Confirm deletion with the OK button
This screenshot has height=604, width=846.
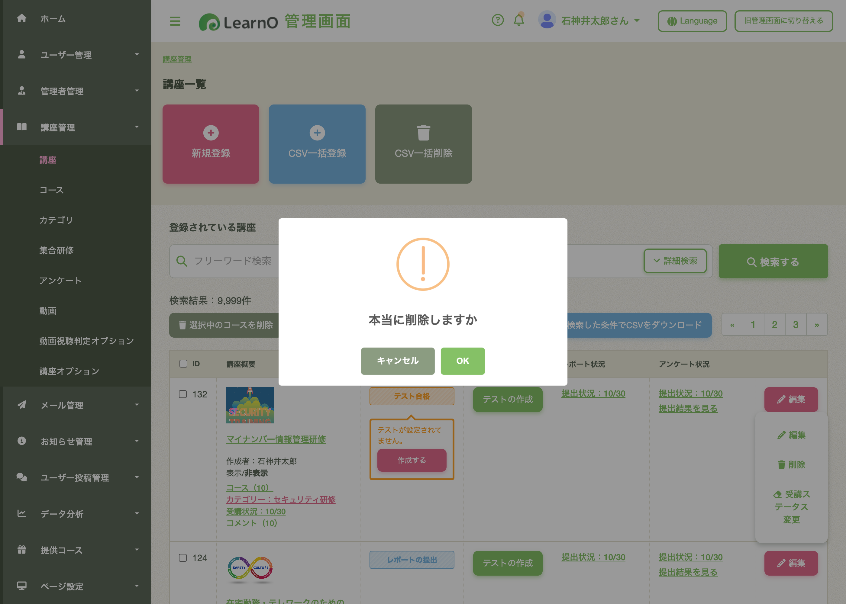click(463, 361)
